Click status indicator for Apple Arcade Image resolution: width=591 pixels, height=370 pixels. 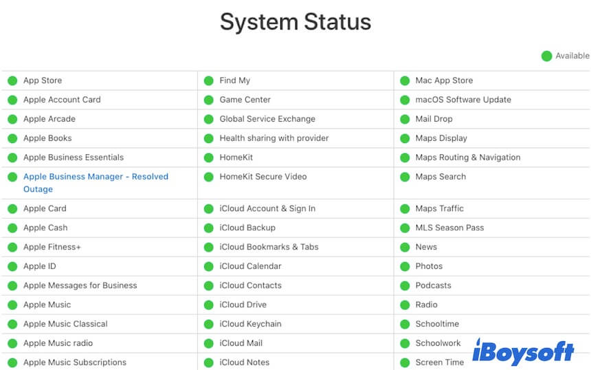click(12, 119)
